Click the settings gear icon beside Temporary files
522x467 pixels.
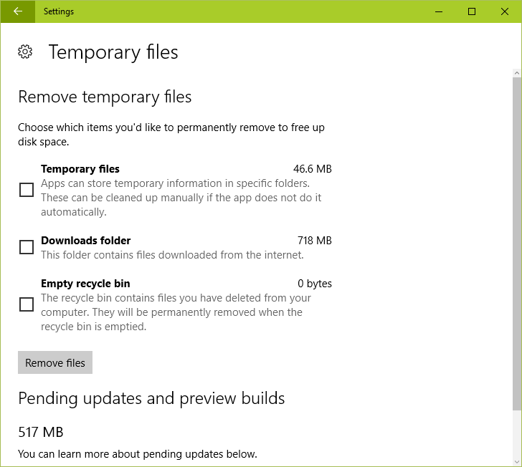coord(25,52)
